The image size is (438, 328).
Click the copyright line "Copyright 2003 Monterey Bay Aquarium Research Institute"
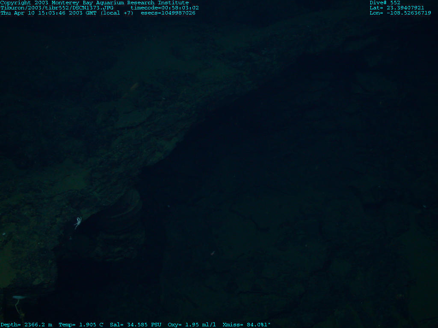95,3
